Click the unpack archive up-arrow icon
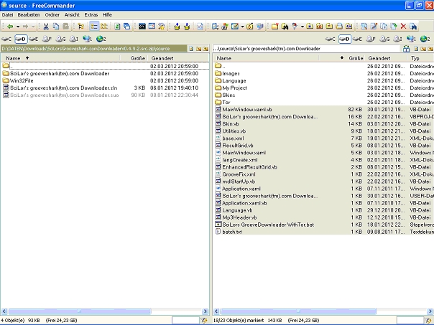The width and height of the screenshot is (434, 325). 187,27
